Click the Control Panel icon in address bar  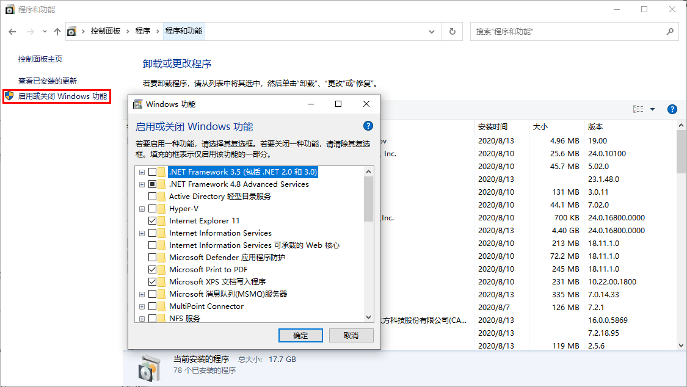tap(71, 32)
